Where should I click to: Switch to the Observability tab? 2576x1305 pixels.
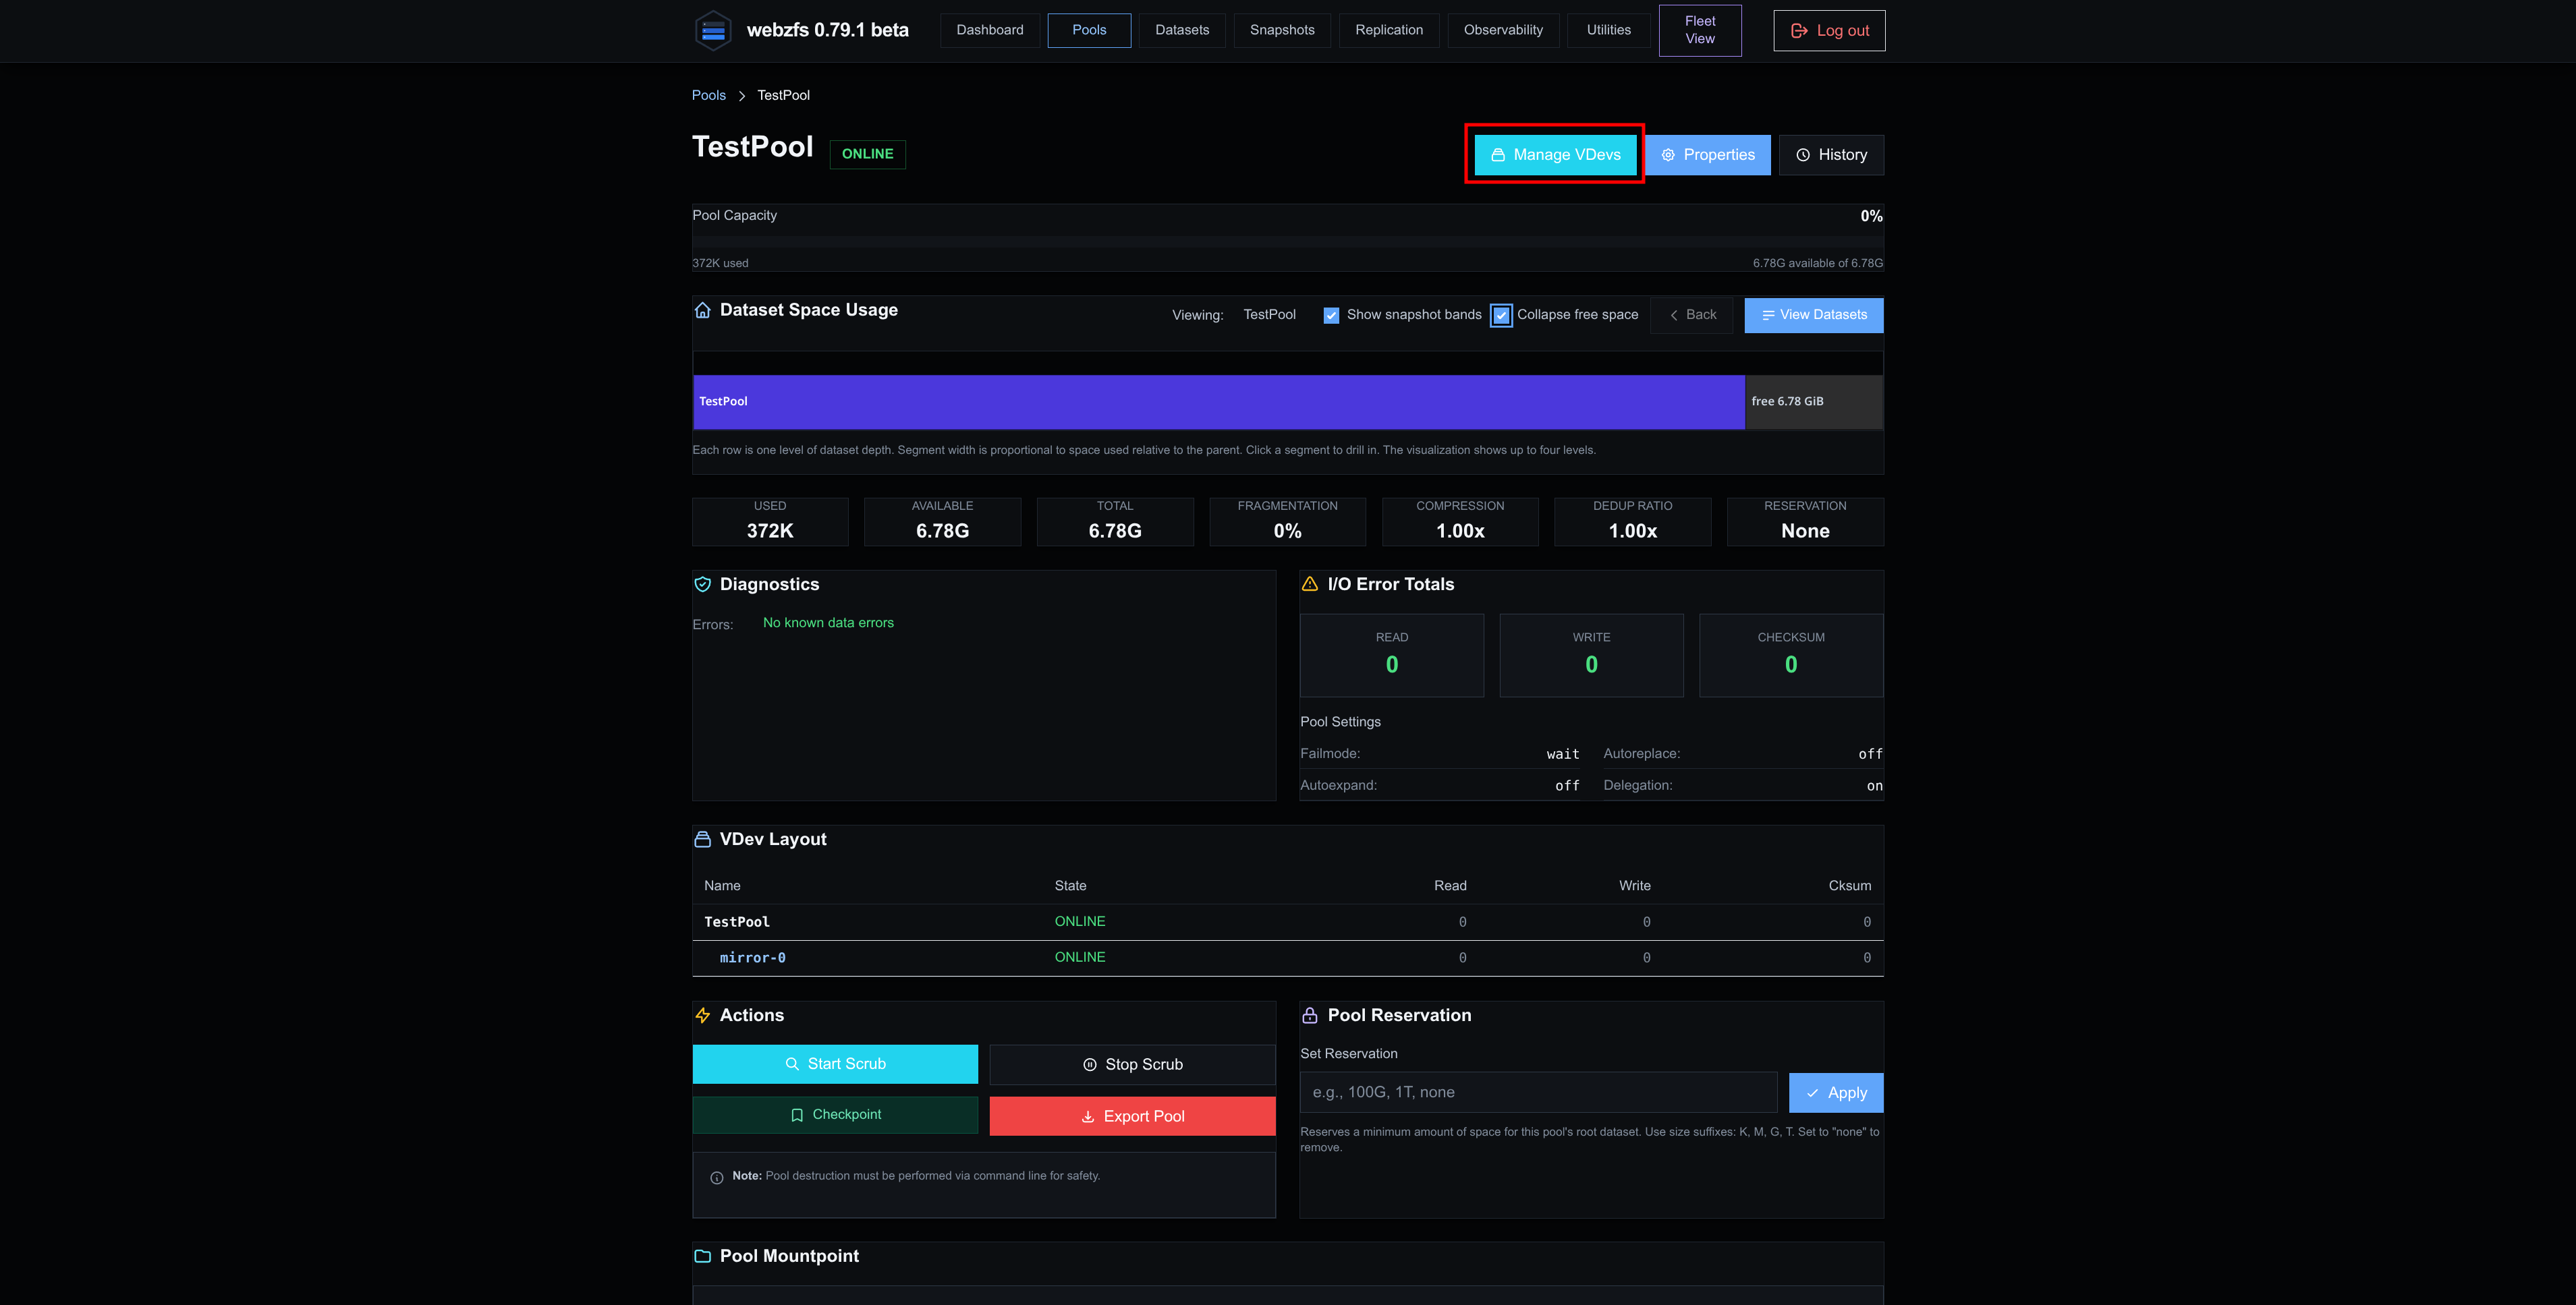click(x=1503, y=30)
